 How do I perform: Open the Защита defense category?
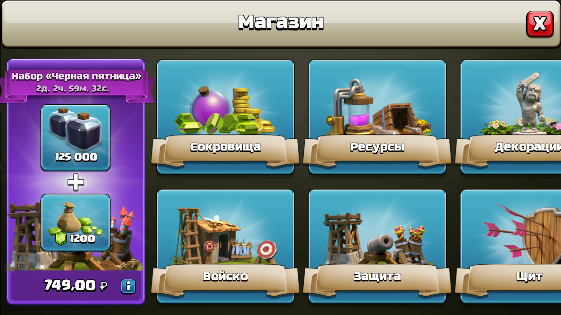(x=377, y=246)
